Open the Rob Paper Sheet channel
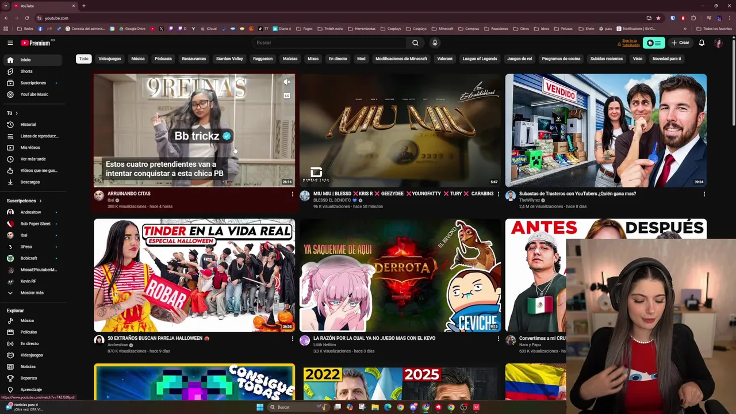 32,224
